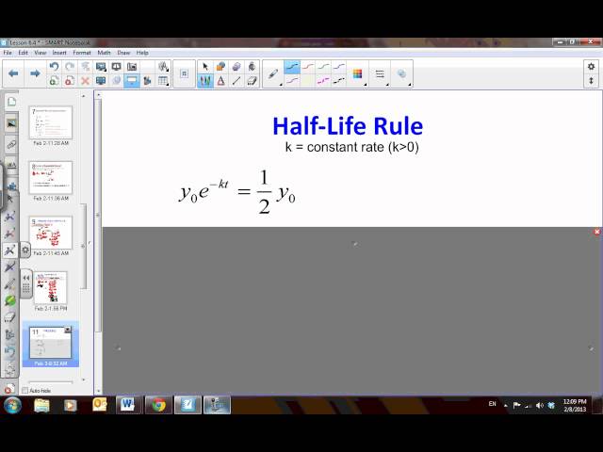Click the highlighted display mode icon
Image resolution: width=603 pixels, height=452 pixels.
132,81
